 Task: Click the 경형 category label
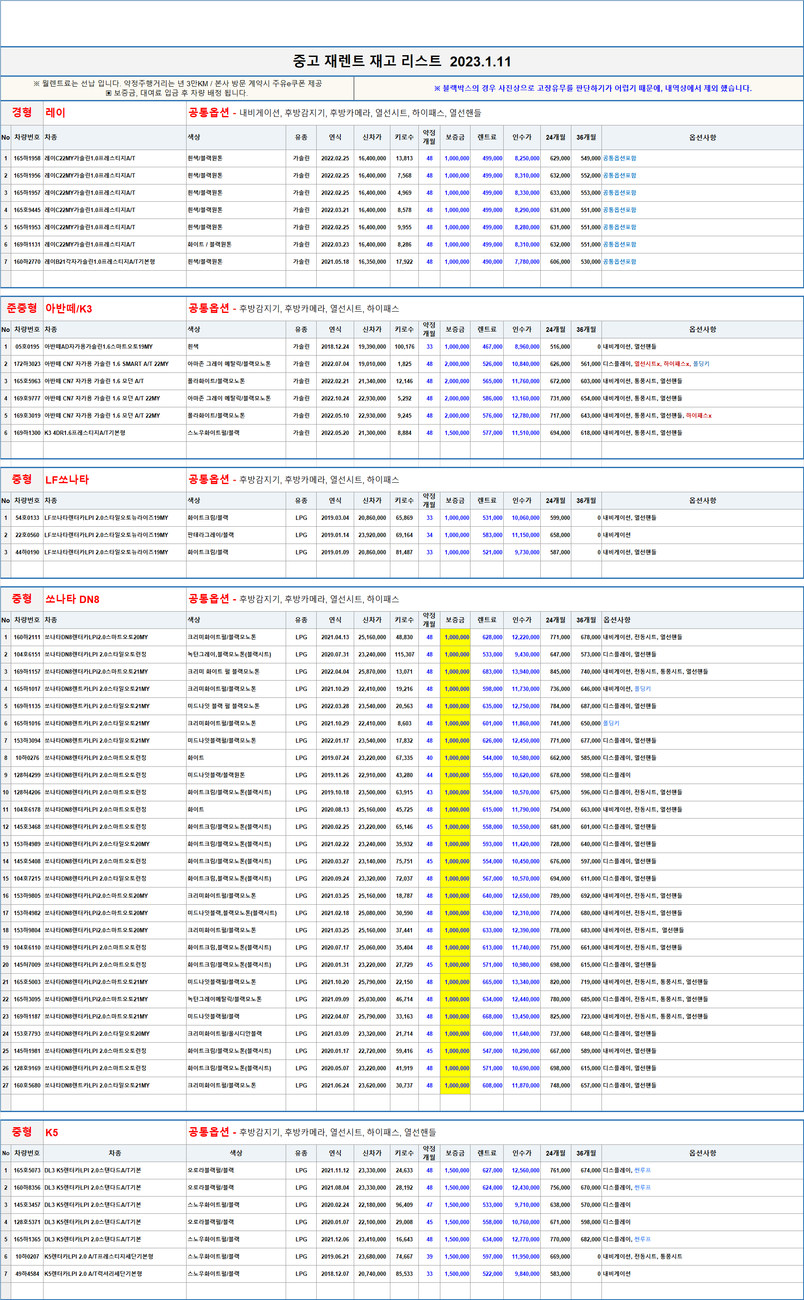point(22,112)
